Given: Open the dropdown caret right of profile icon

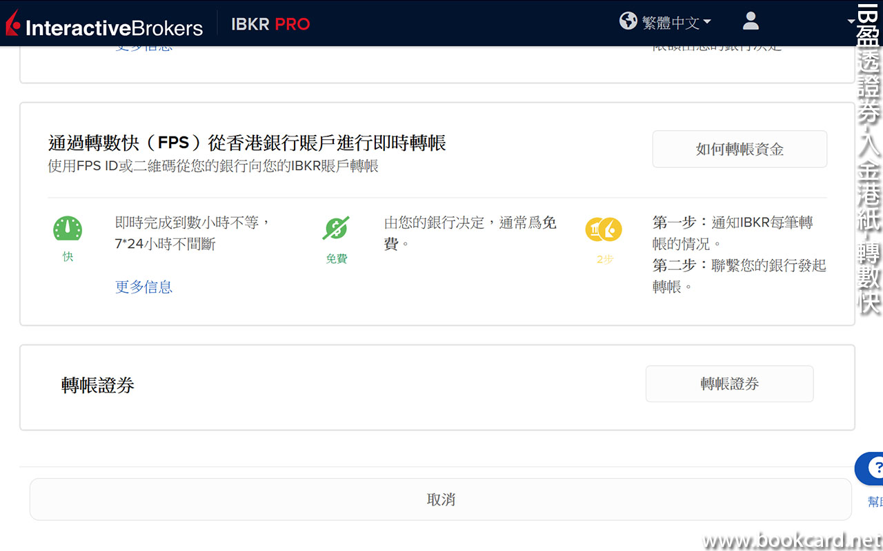Looking at the screenshot, I should coord(851,21).
